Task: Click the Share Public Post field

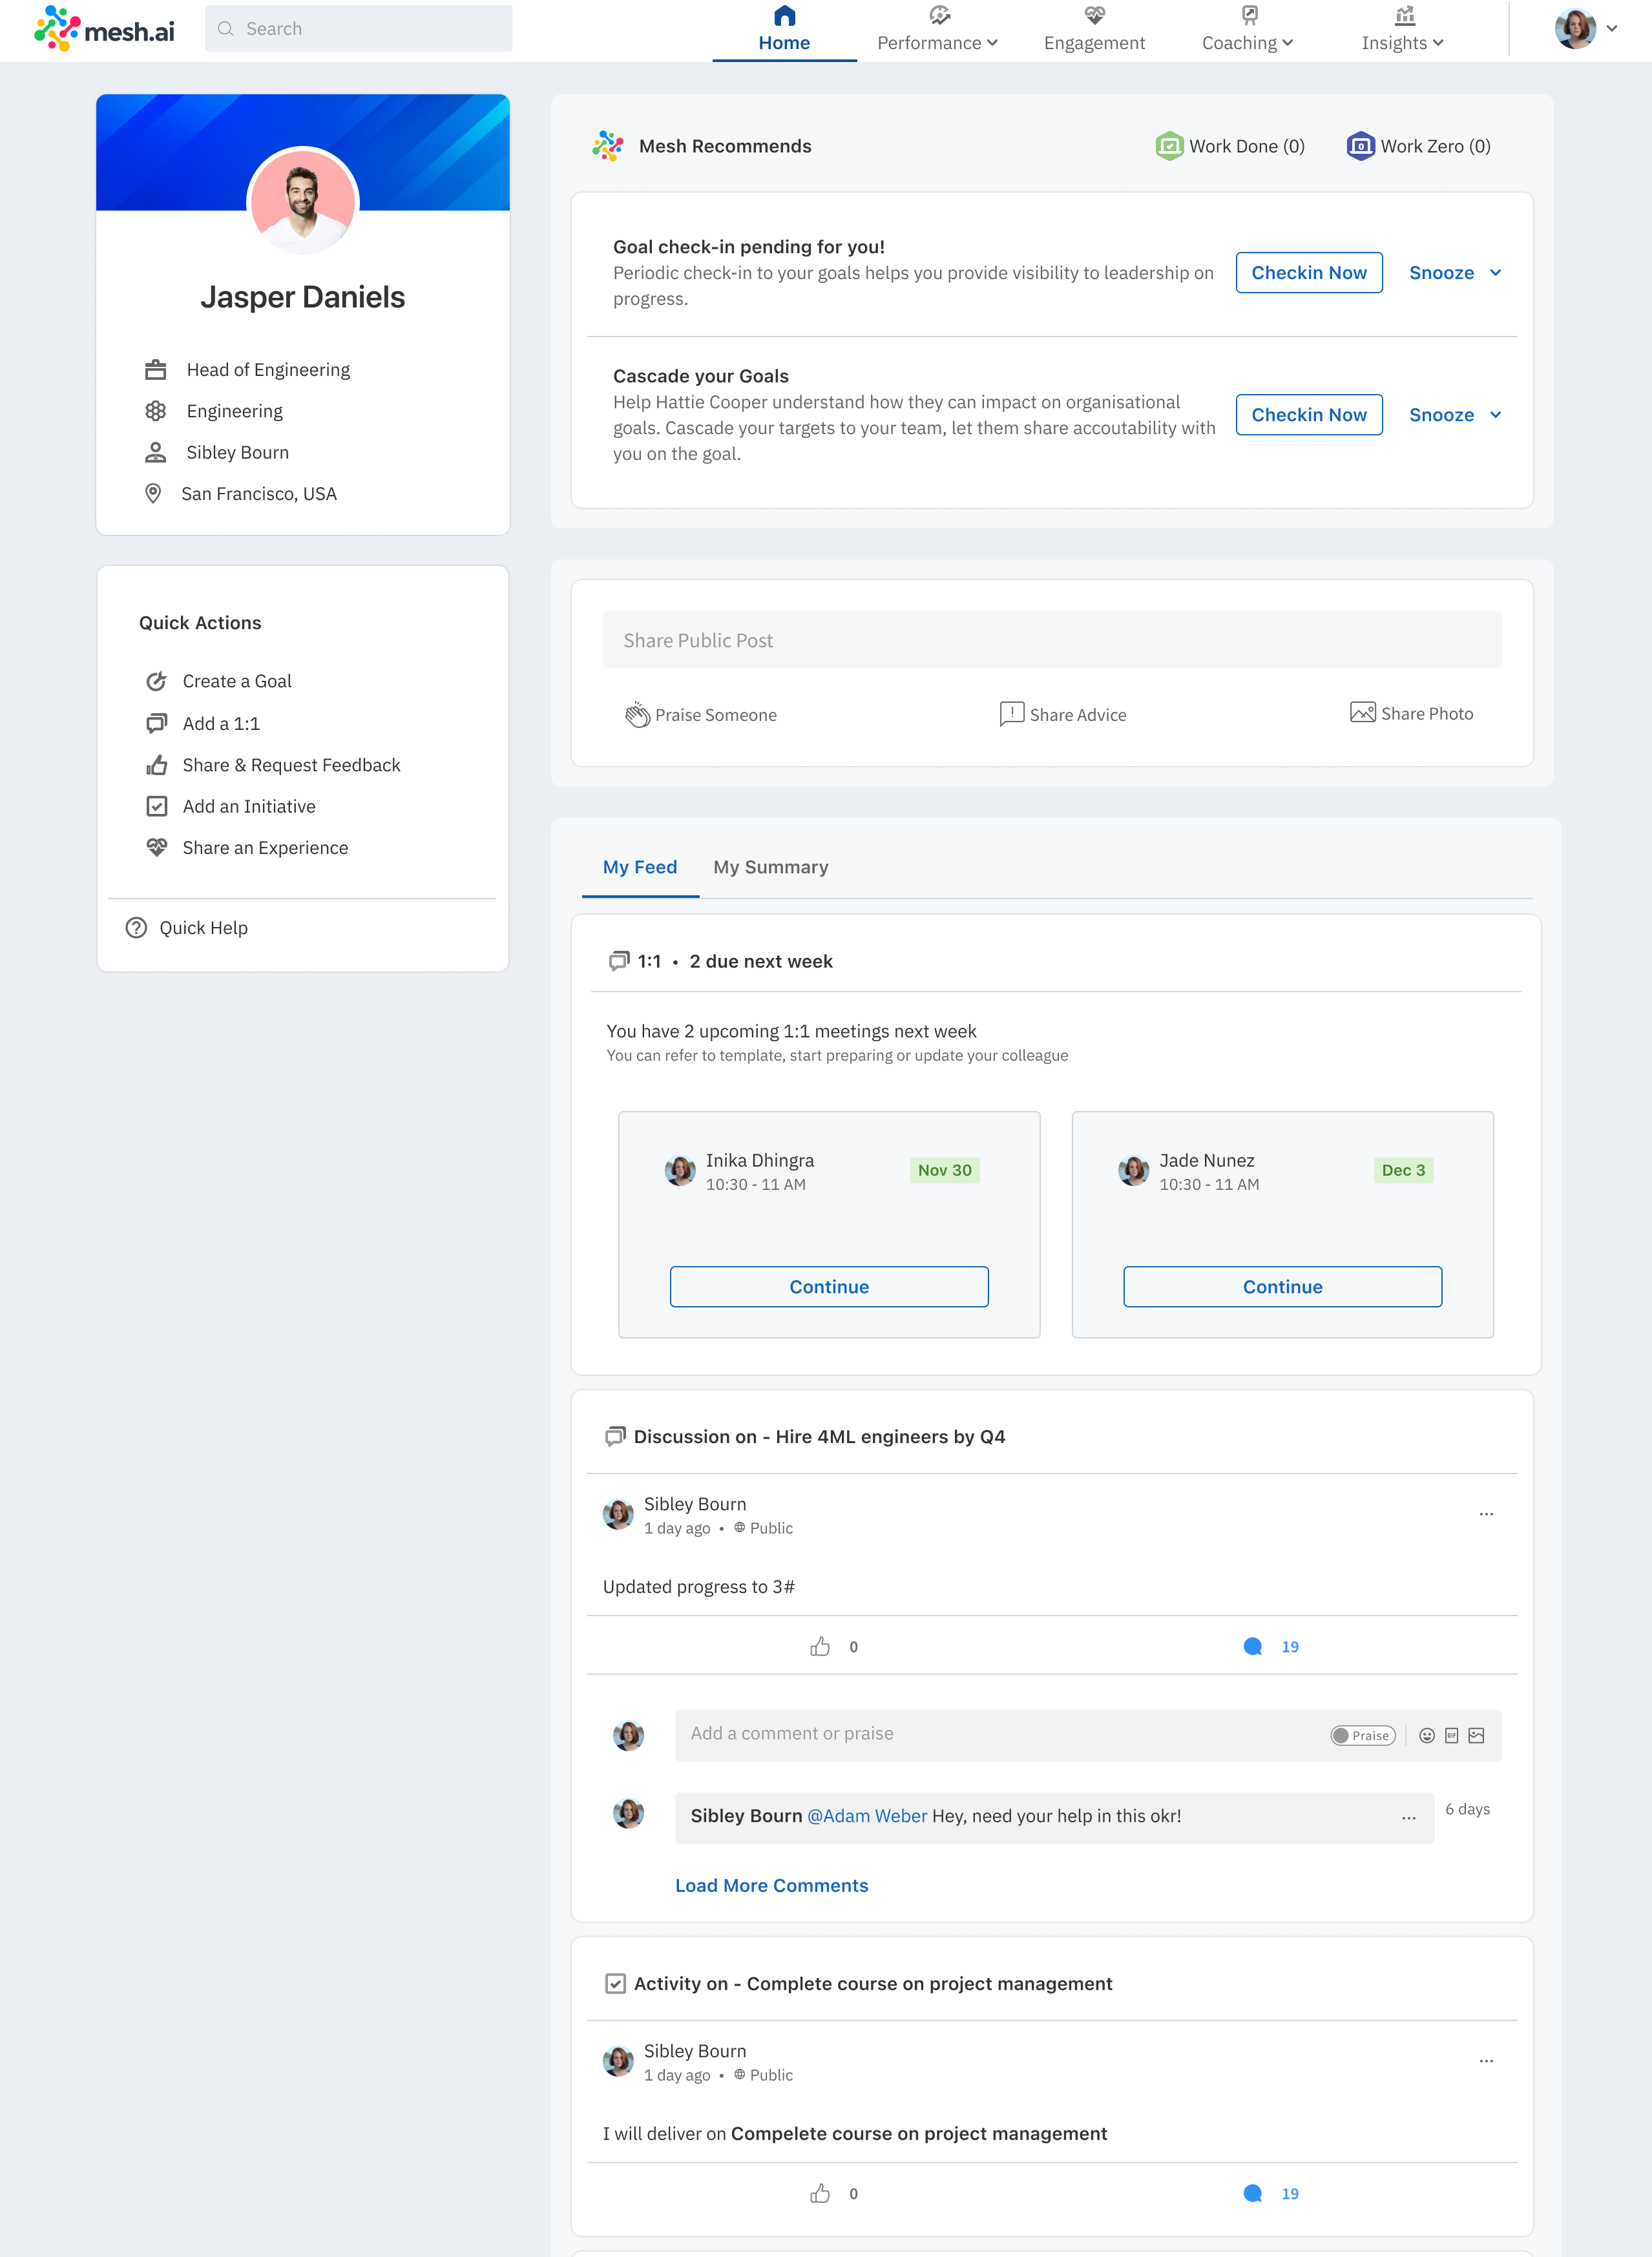Action: [x=1052, y=640]
